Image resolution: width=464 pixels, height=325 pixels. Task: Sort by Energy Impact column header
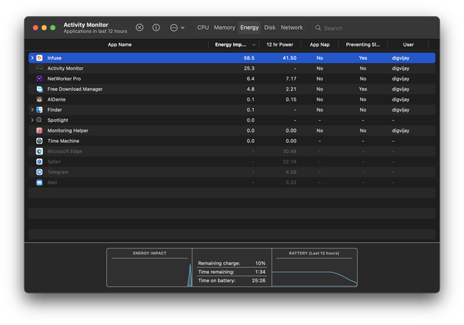tap(231, 44)
